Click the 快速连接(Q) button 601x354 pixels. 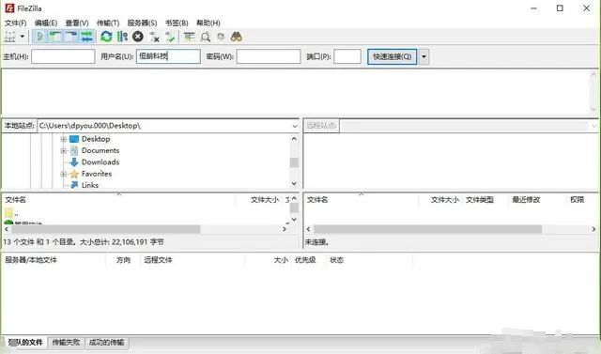click(x=393, y=56)
